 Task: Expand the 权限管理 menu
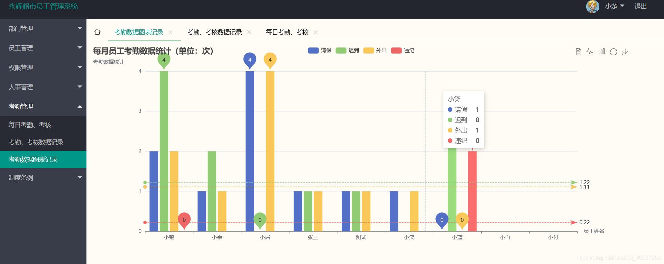[x=43, y=67]
